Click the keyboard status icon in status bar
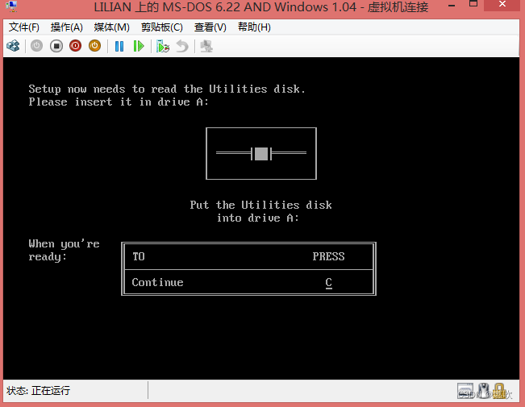Screen dimensions: 525x407 coord(465,391)
